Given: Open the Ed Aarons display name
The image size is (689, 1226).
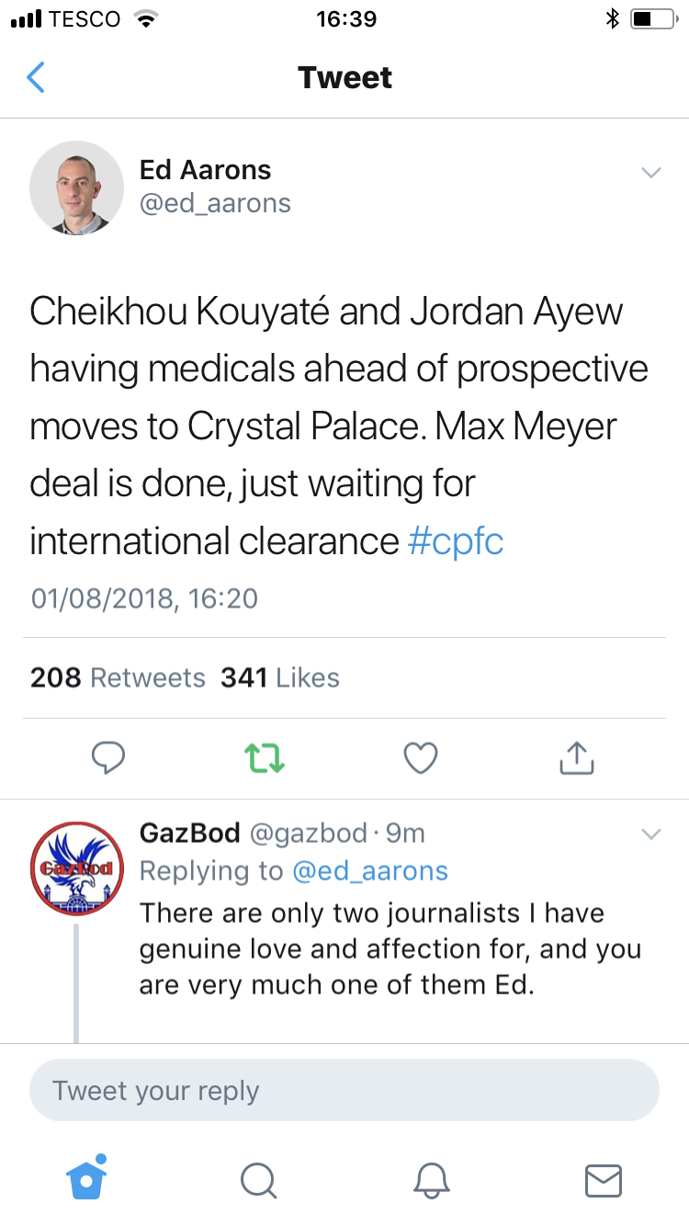Looking at the screenshot, I should pos(205,170).
